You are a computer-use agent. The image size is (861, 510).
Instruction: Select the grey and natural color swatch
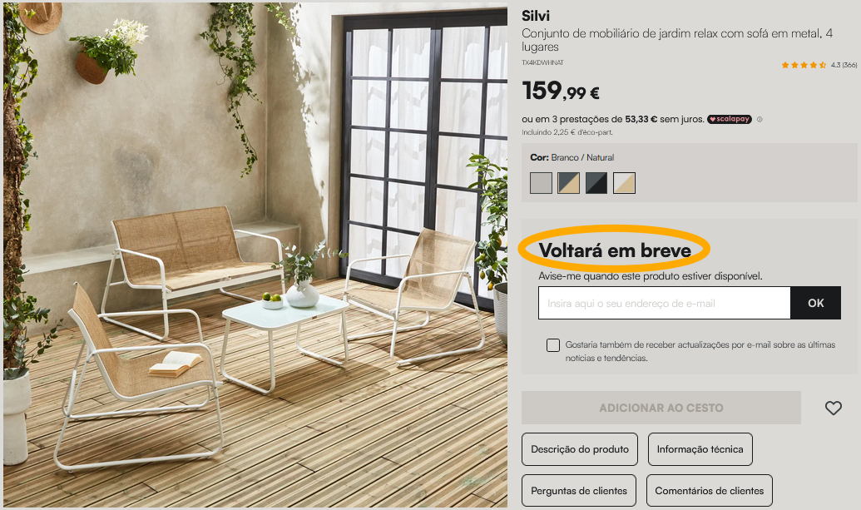pos(568,183)
